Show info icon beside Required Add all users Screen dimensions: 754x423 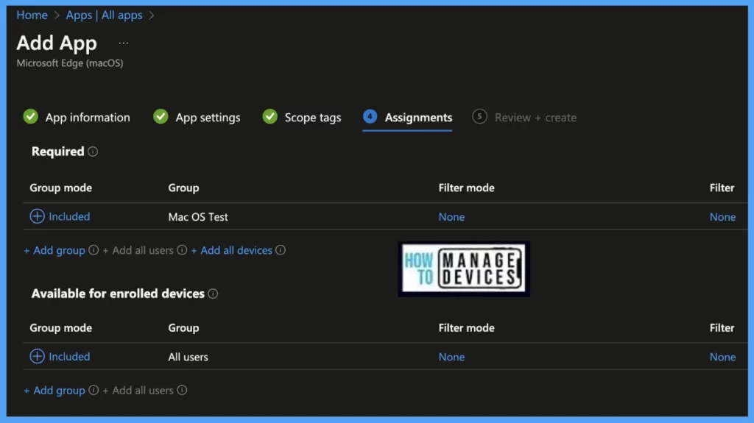point(182,250)
